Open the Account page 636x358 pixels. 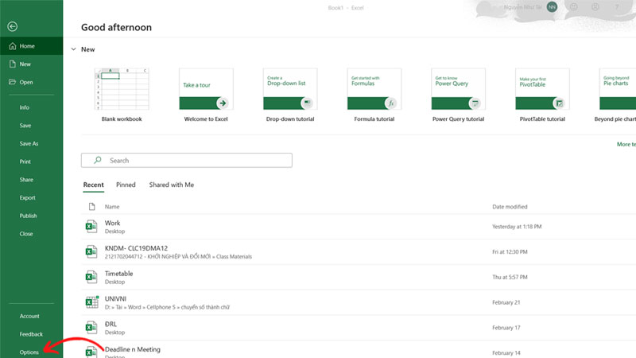click(29, 316)
